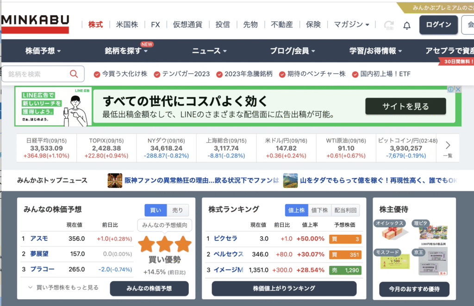Image resolution: width=474 pixels, height=306 pixels.
Task: Click the red check beside 期待のベンチャー株
Action: coord(282,74)
